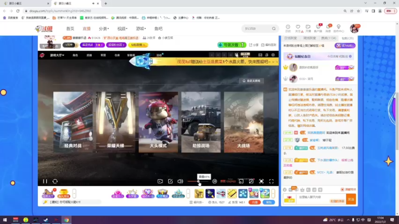
Task: Open the 关注 heart icon
Action: (298, 28)
